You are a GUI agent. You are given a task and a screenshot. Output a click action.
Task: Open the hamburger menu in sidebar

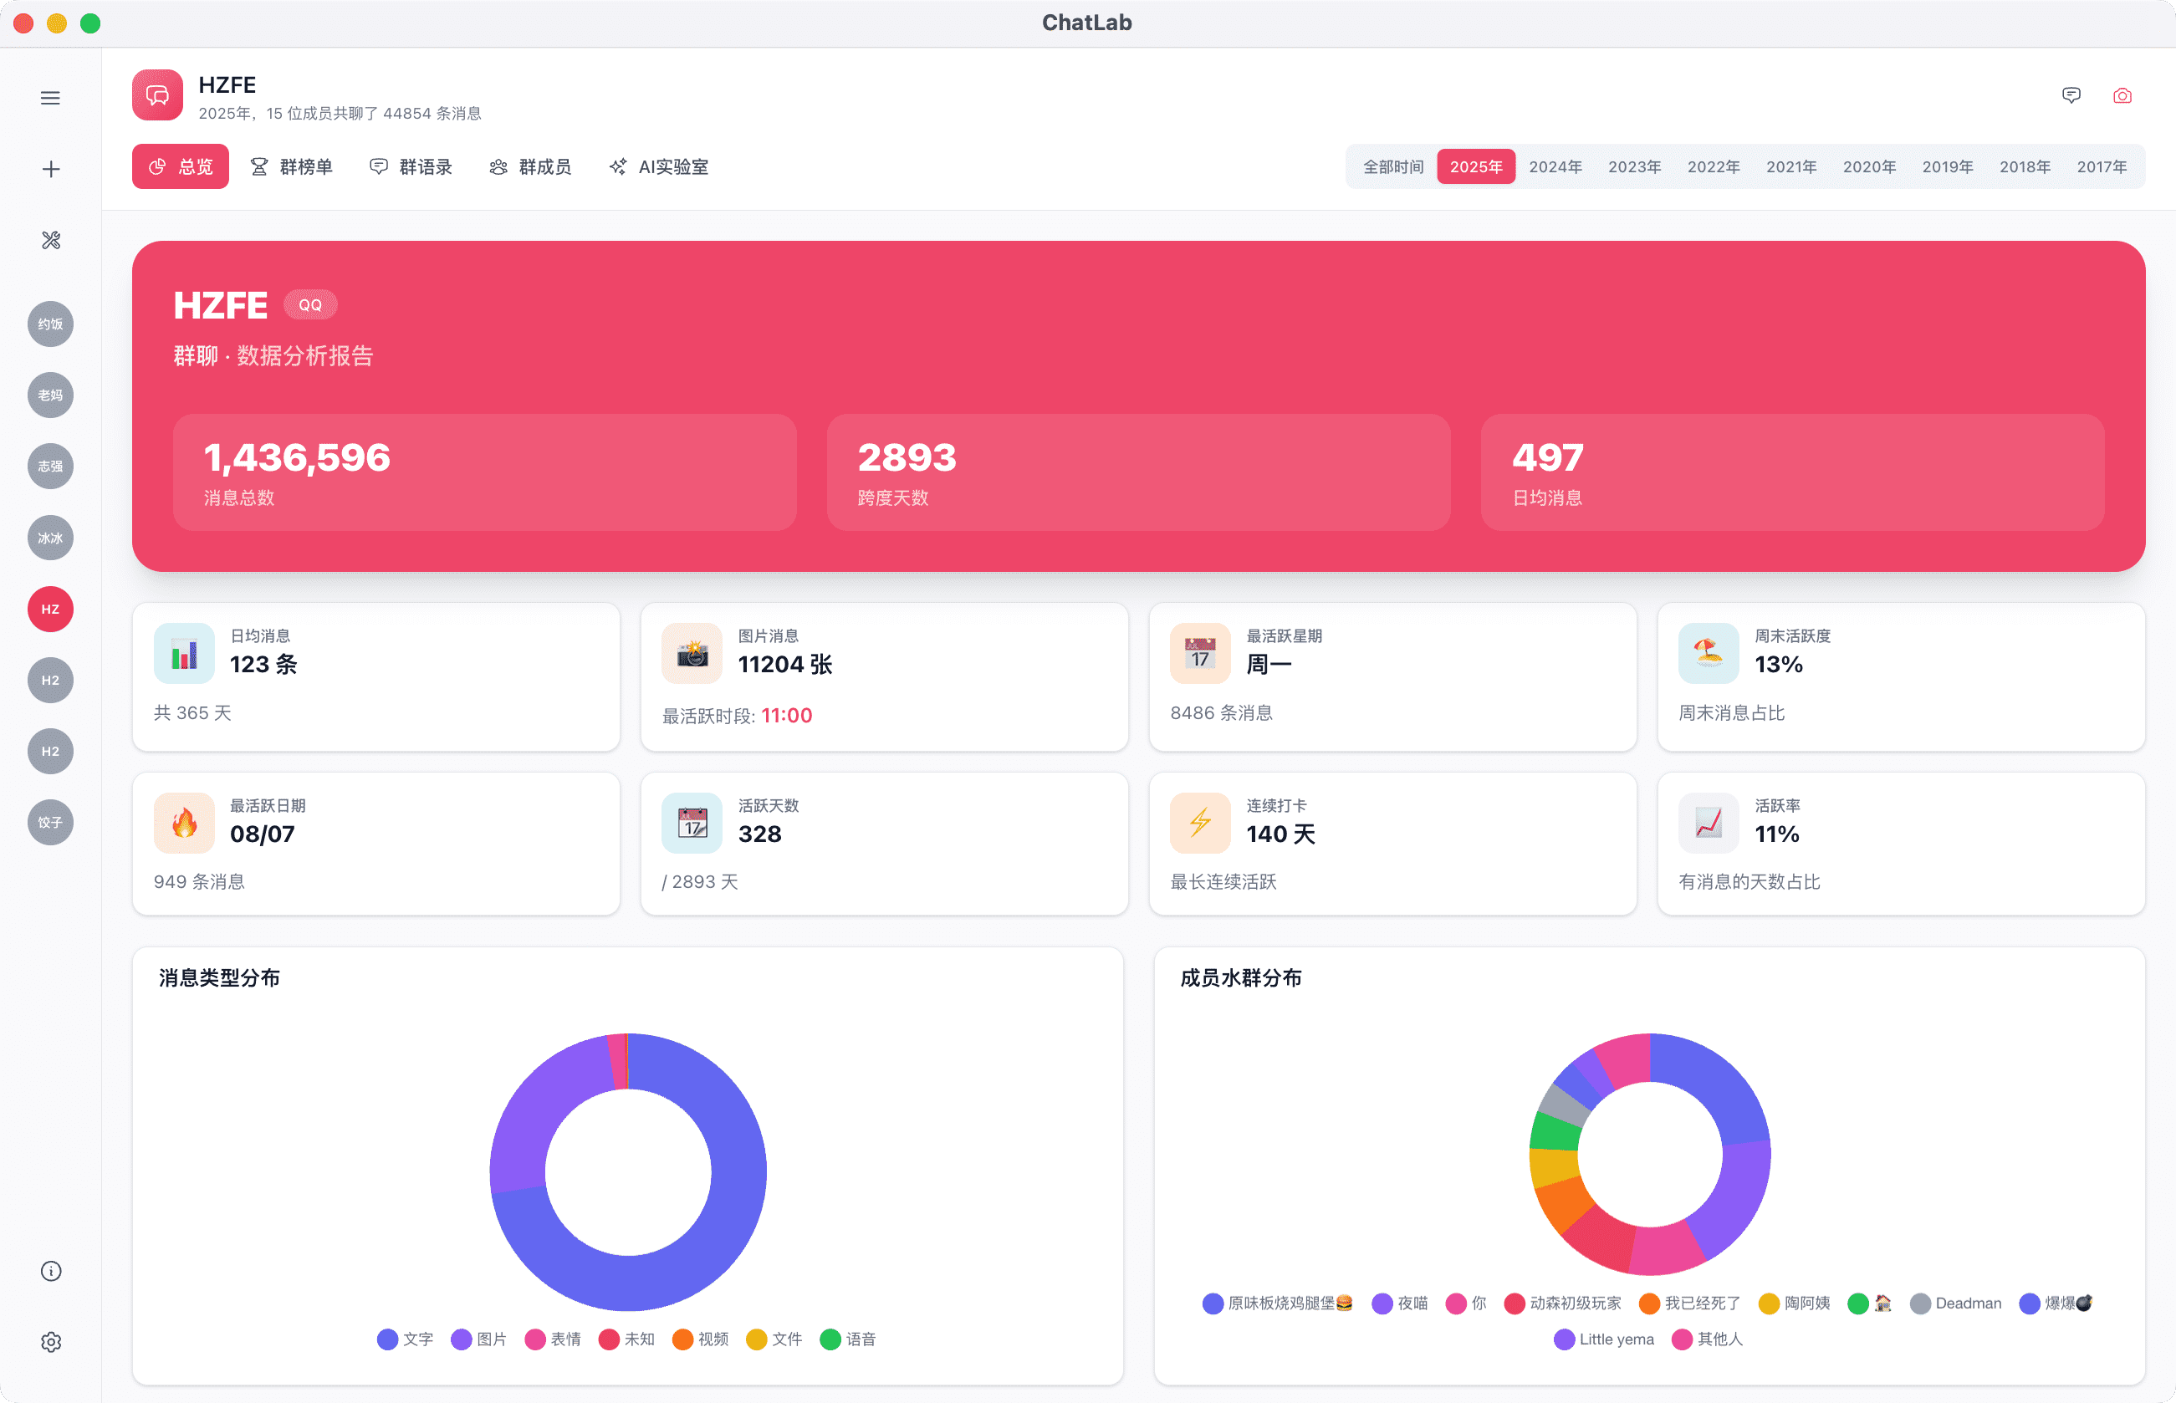point(50,96)
